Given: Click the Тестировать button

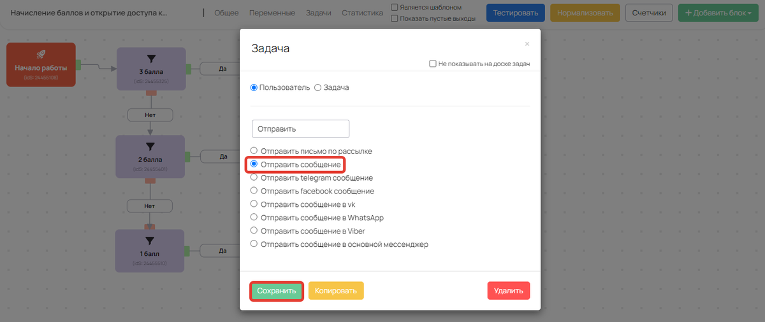Looking at the screenshot, I should point(516,13).
